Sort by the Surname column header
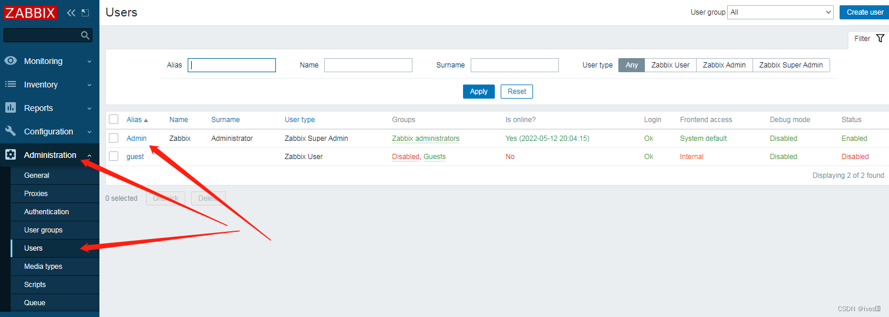The width and height of the screenshot is (889, 317). 225,120
